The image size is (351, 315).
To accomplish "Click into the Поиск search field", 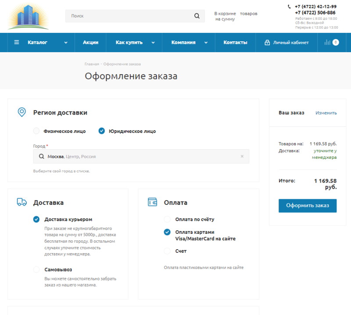I will 129,16.
